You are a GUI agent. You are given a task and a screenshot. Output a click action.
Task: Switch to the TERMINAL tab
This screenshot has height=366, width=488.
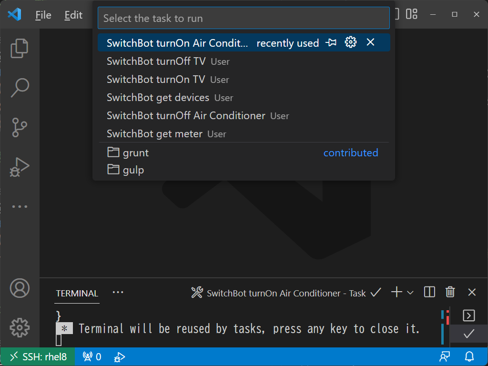(x=77, y=293)
